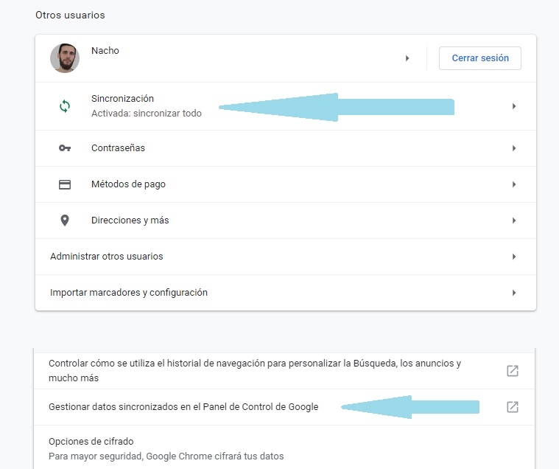Screen dimensions: 559x469
Task: Click Nacho's profile avatar photo
Action: pyautogui.click(x=65, y=58)
